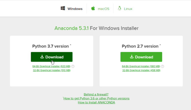Click the Python 3.7 version heading
This screenshot has width=191, height=110.
[51, 46]
